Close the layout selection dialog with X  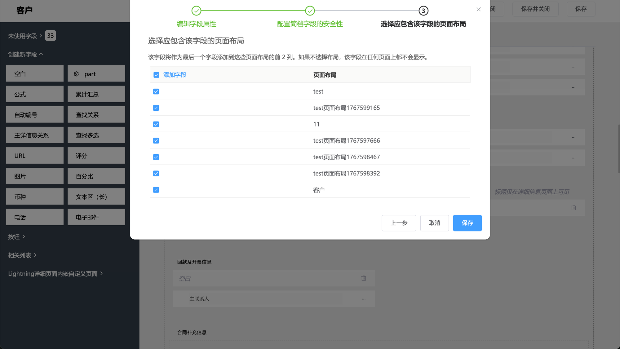click(478, 9)
